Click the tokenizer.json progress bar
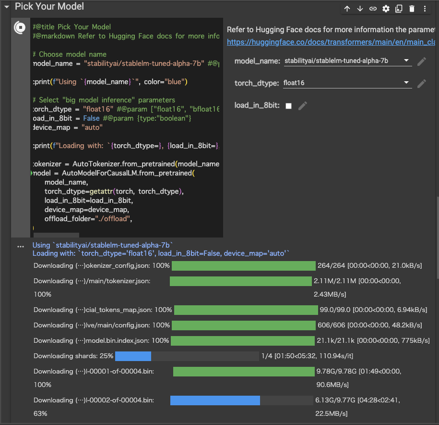 click(241, 281)
